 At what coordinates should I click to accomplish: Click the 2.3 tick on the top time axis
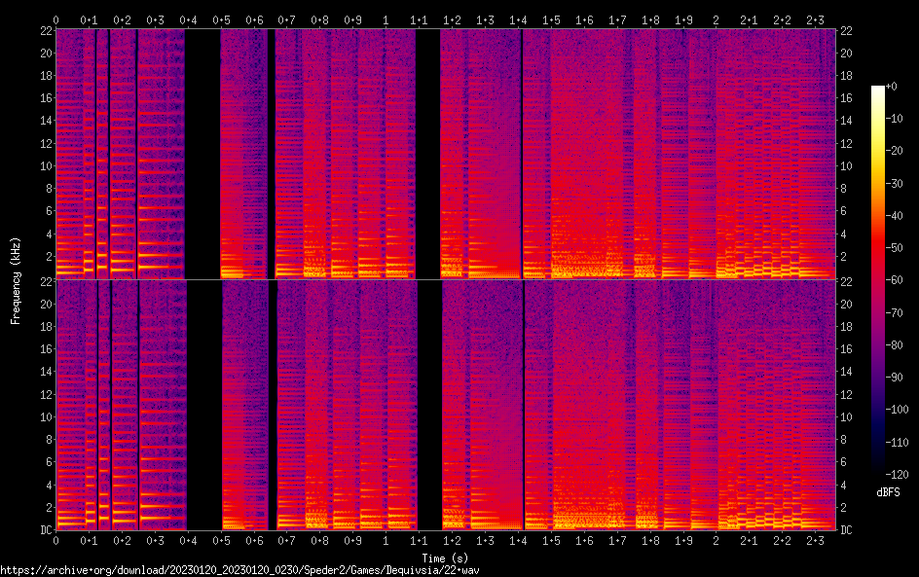(x=815, y=19)
